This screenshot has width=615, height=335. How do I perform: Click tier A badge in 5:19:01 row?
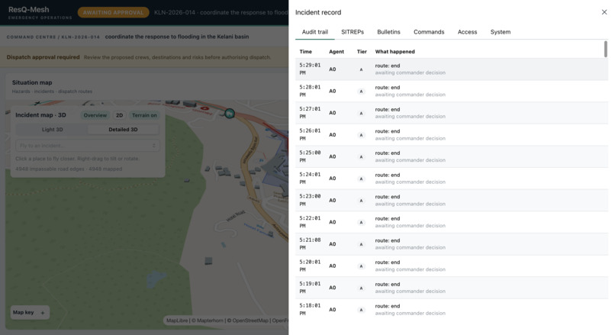coord(361,288)
